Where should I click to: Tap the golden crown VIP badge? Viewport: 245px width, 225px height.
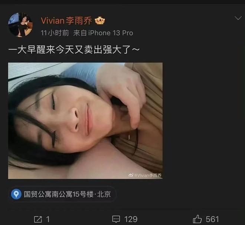tap(100, 21)
